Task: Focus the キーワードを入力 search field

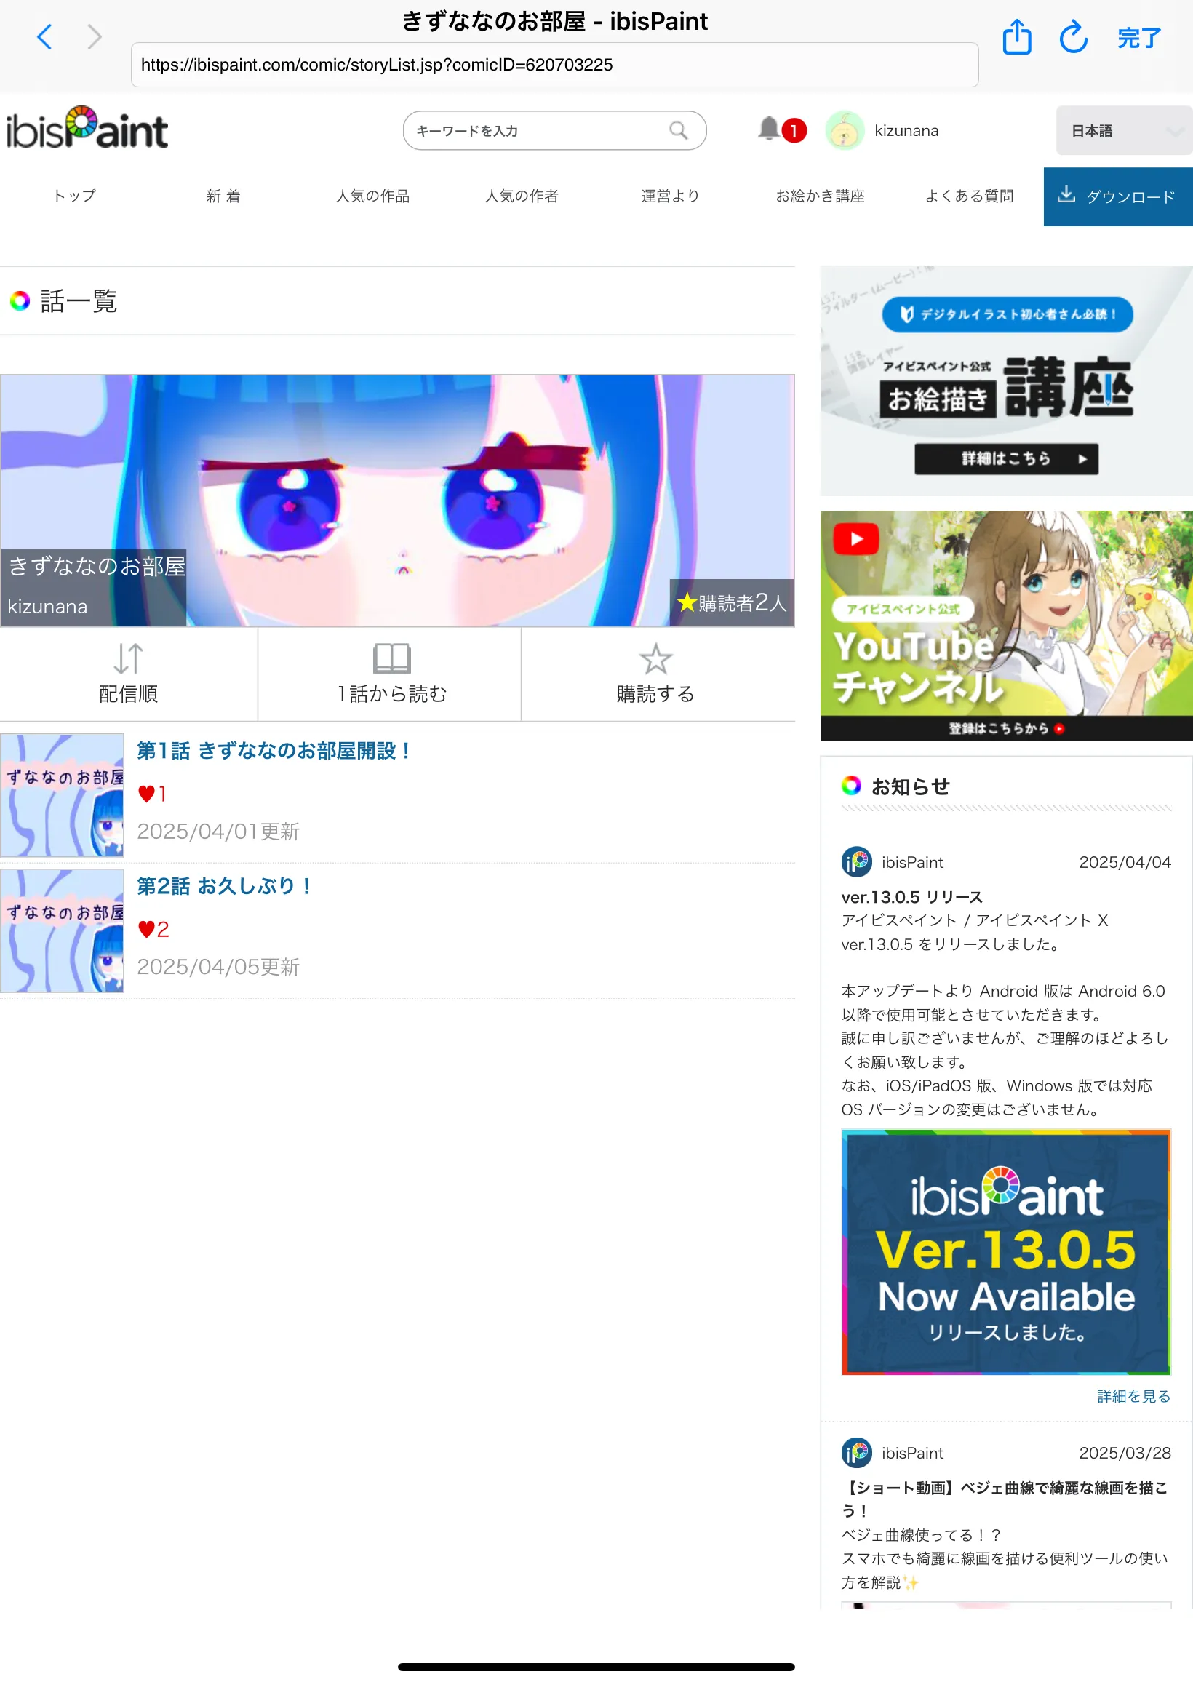Action: point(554,131)
